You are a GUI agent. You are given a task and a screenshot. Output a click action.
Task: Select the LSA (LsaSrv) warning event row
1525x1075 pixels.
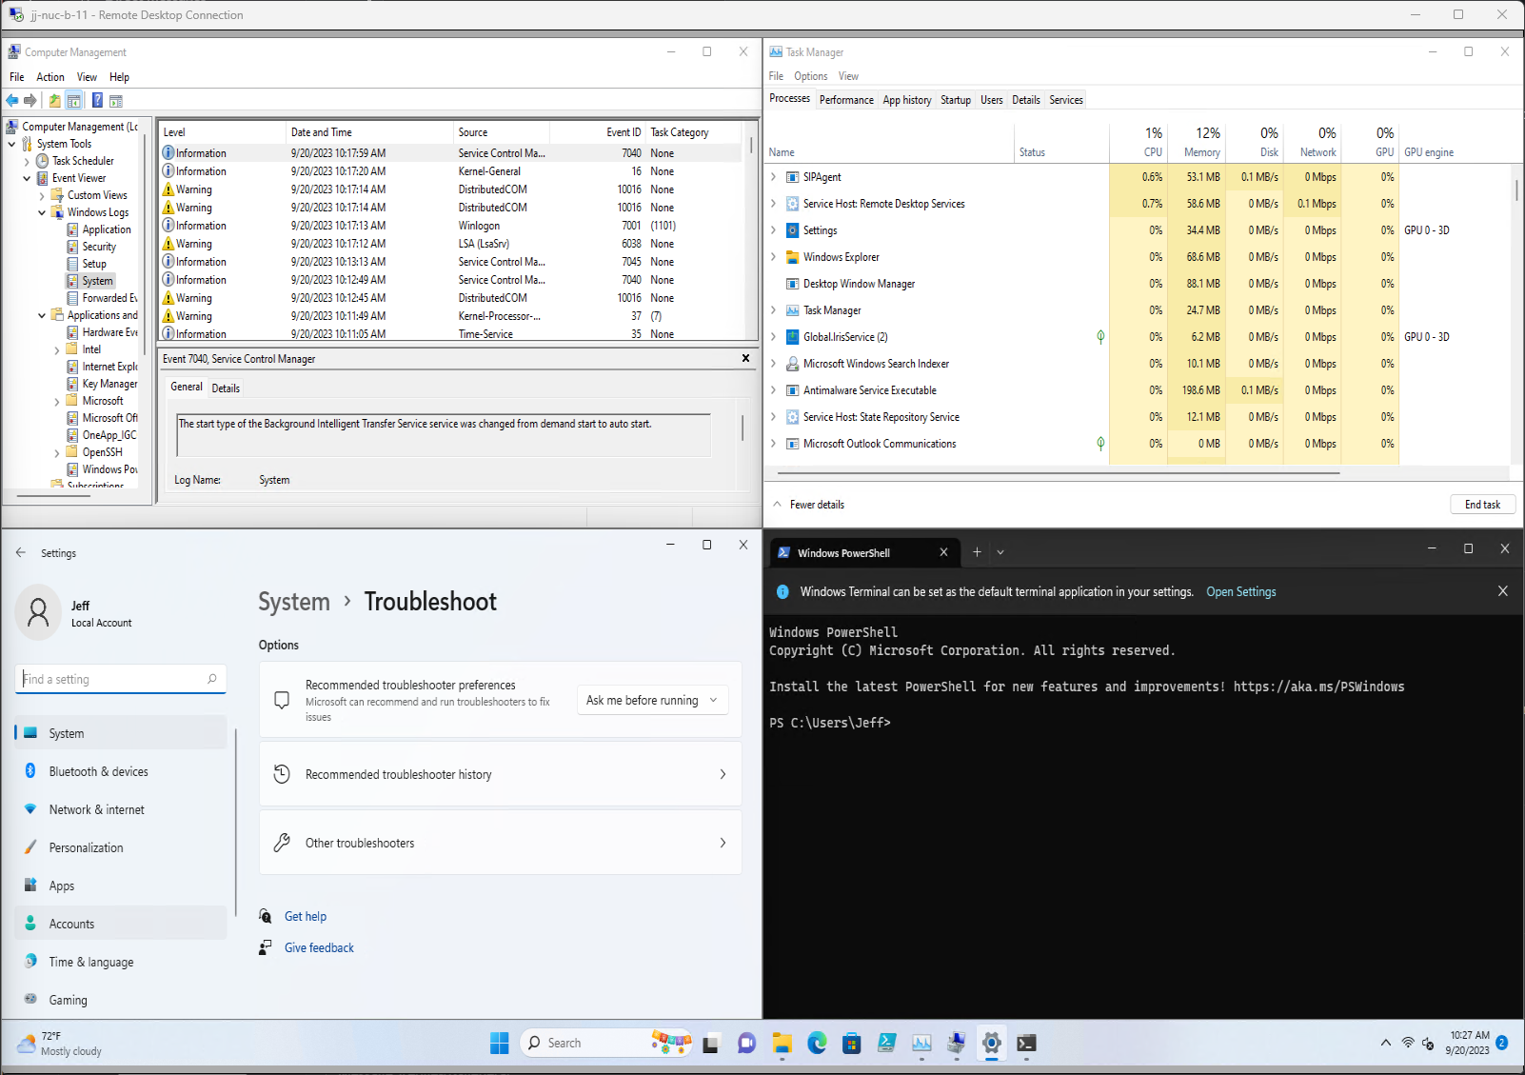[450, 244]
